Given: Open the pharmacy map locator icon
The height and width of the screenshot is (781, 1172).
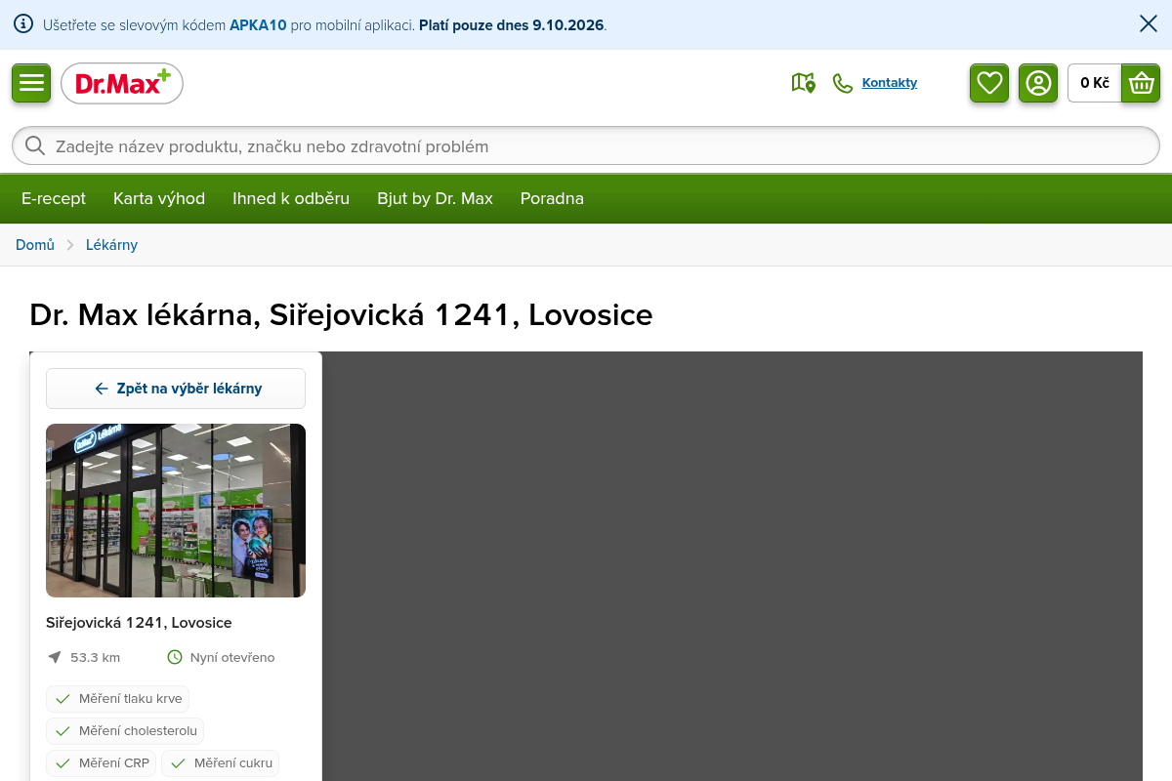Looking at the screenshot, I should [x=803, y=83].
